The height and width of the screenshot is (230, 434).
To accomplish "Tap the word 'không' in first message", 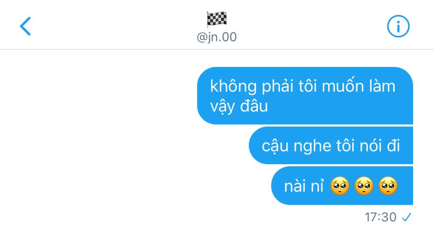I will pos(233,87).
